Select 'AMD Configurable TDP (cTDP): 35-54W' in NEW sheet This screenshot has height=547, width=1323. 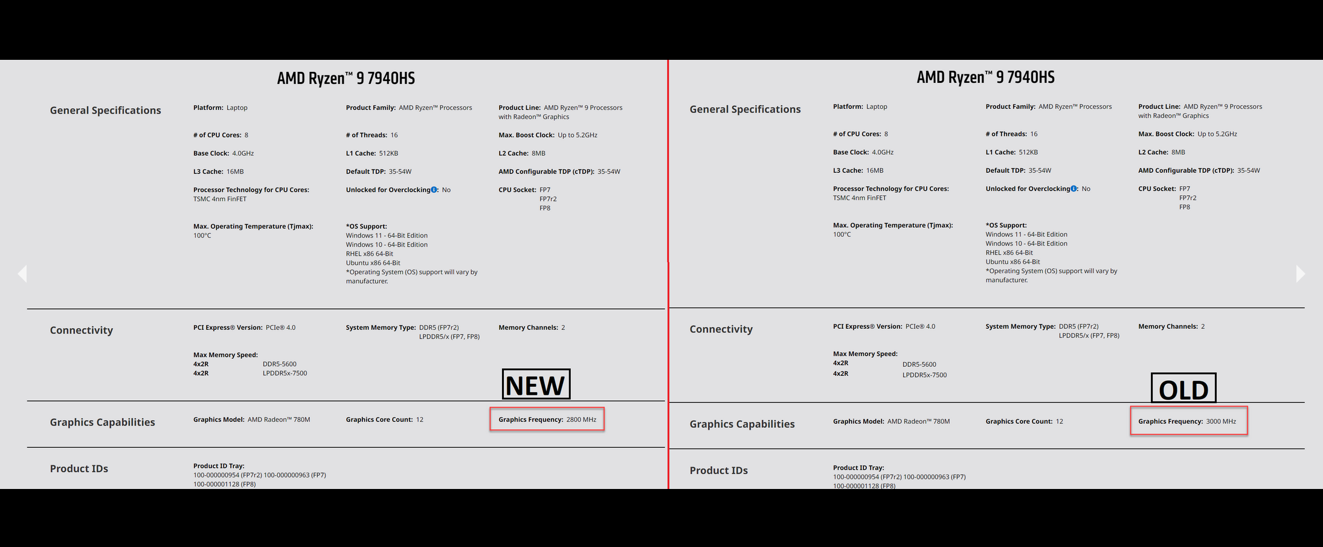click(x=559, y=171)
